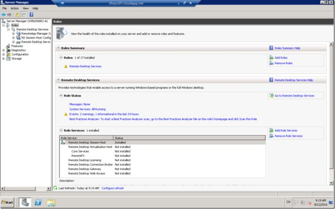The image size is (335, 209).
Task: Click the Remove Roles link
Action: [283, 63]
